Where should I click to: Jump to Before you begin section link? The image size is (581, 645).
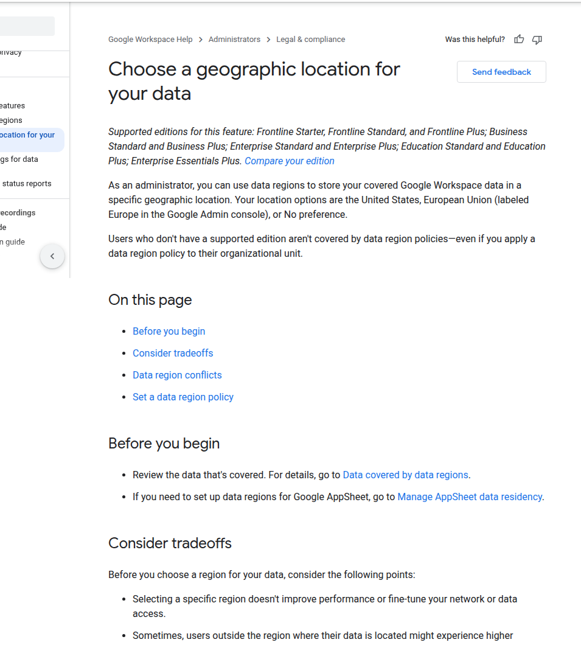(169, 331)
